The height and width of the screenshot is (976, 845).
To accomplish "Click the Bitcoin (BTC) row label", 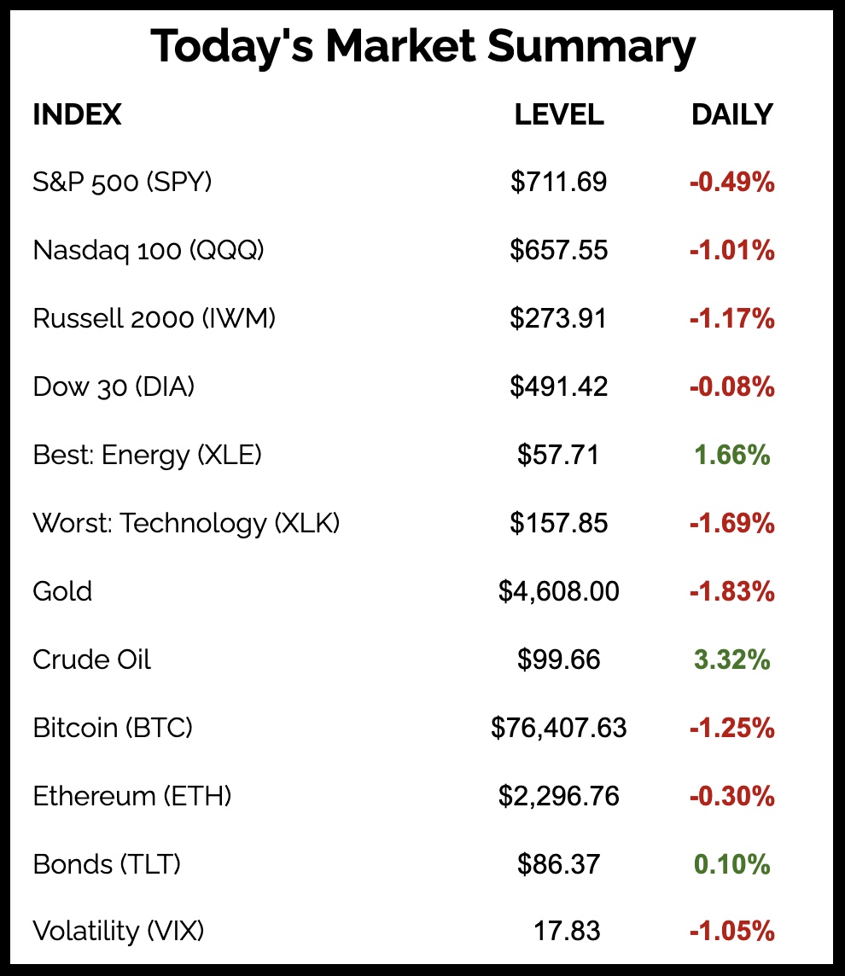I will 113,728.
